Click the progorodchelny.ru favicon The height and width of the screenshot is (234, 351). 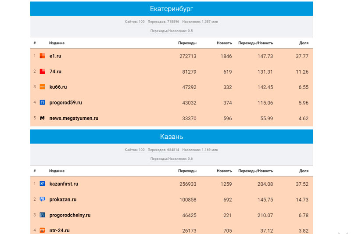[x=42, y=215]
